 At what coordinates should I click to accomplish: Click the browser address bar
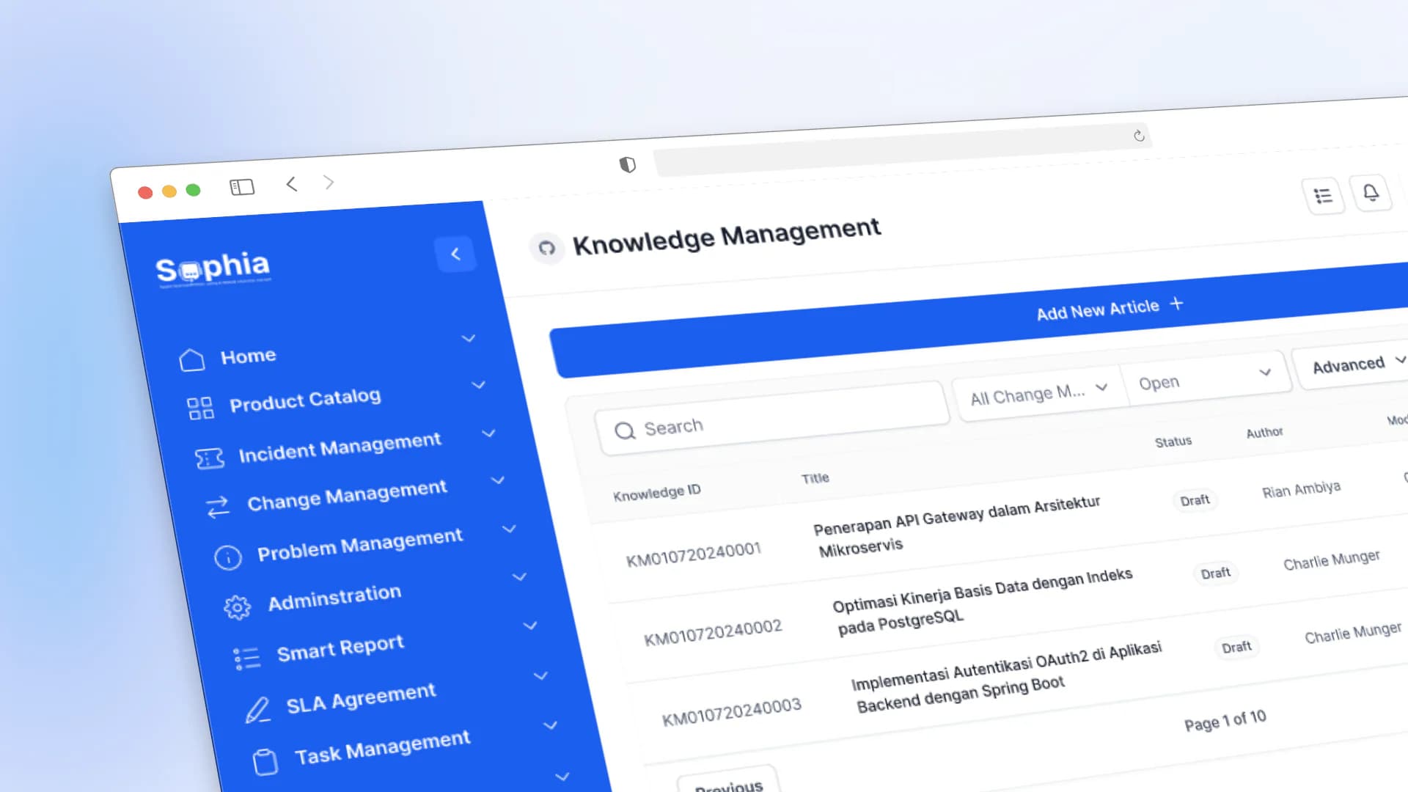pyautogui.click(x=902, y=150)
